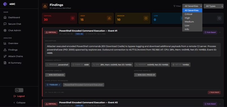Click the Secure Chat bubble icon
This screenshot has width=227, height=107.
coord(5,24)
